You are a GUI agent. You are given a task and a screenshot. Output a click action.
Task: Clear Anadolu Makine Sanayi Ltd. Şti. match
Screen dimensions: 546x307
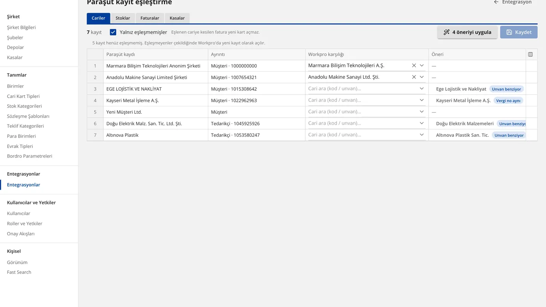(414, 77)
